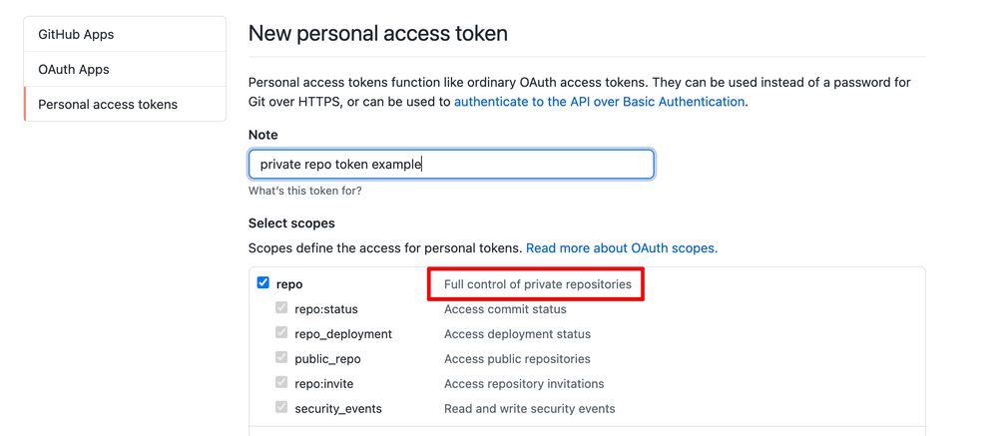Open GitHub Apps sidebar item
The image size is (997, 436).
[x=76, y=34]
